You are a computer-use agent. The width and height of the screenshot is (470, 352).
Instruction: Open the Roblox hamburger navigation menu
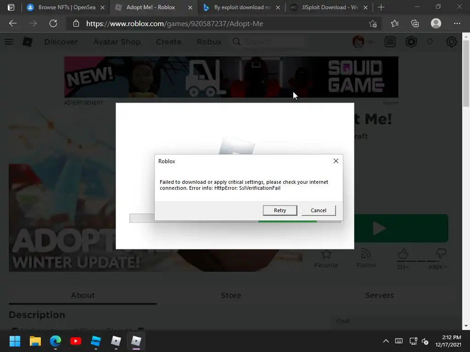[x=9, y=42]
